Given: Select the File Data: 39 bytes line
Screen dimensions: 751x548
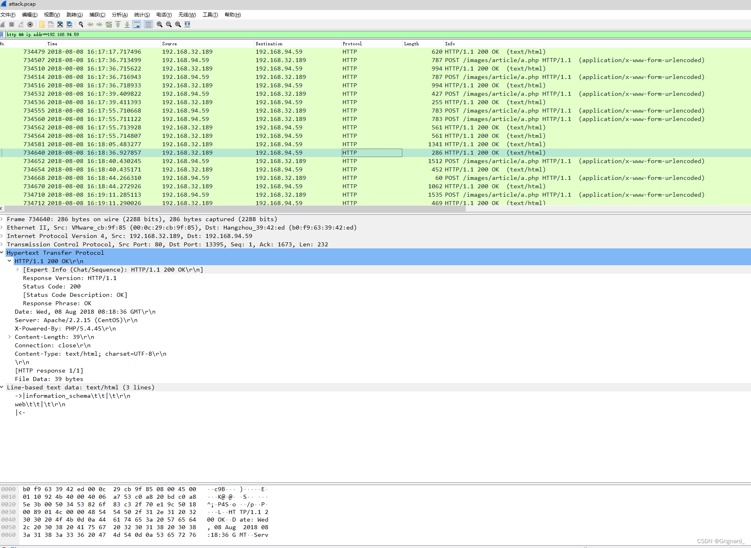Looking at the screenshot, I should (x=49, y=379).
